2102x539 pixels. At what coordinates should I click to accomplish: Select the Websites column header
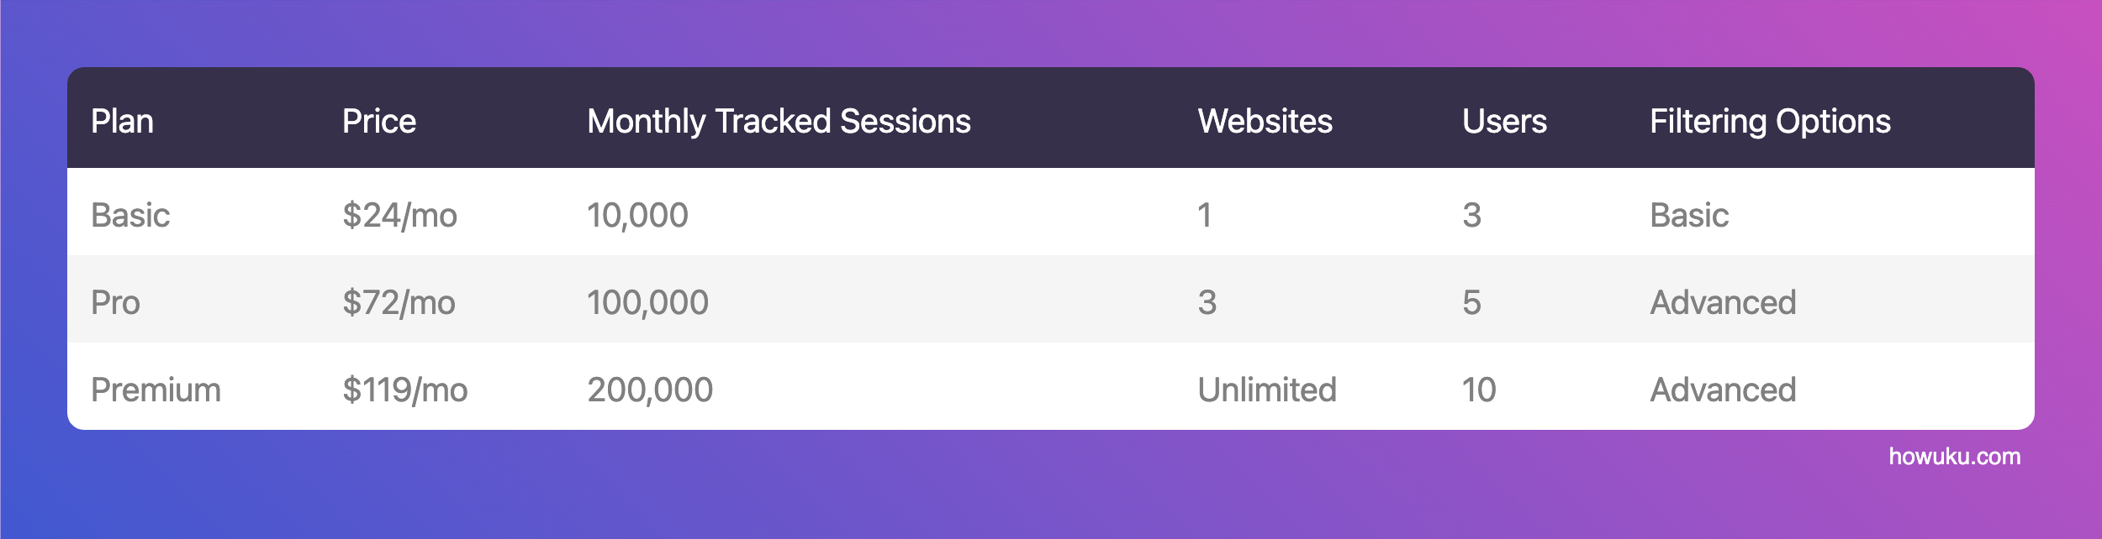pyautogui.click(x=1265, y=122)
